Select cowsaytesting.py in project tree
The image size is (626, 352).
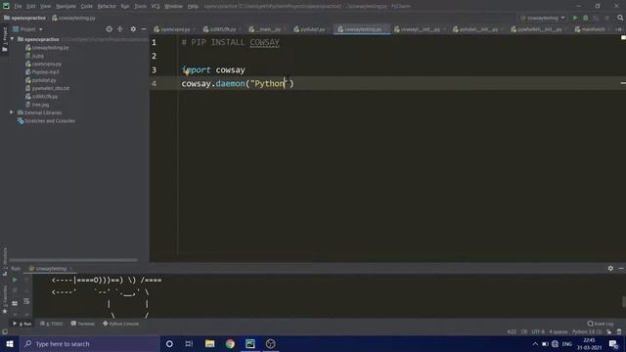47,48
